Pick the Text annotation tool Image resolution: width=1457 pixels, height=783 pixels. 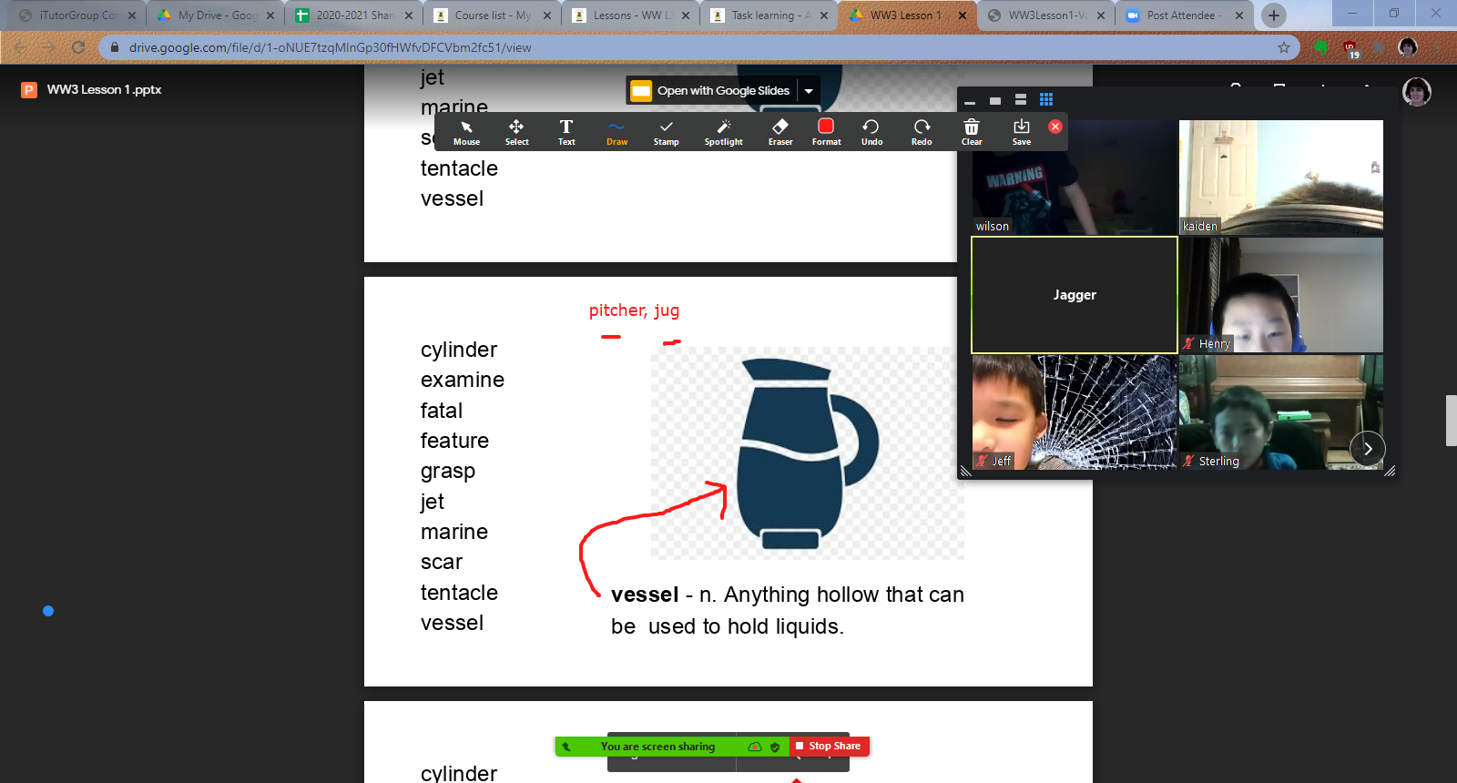click(x=566, y=132)
